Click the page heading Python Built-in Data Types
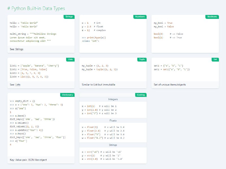226x169 pixels. (36, 8)
